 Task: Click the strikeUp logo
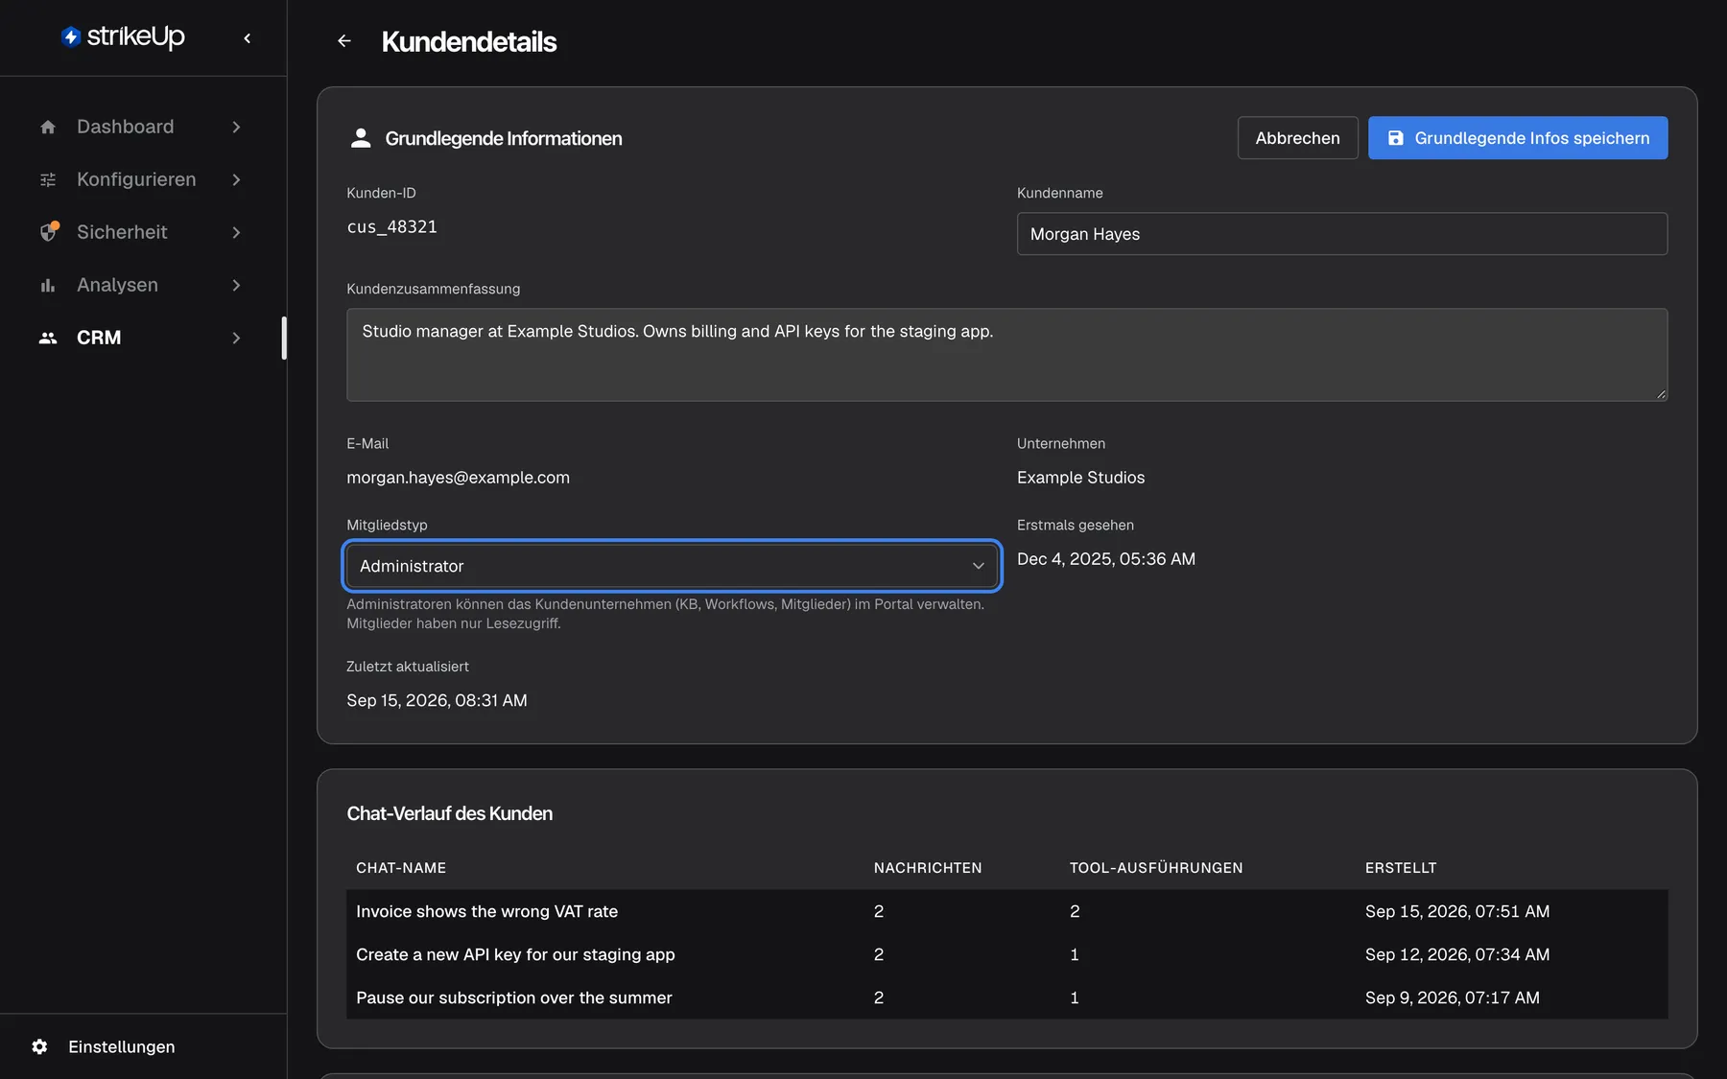point(123,36)
